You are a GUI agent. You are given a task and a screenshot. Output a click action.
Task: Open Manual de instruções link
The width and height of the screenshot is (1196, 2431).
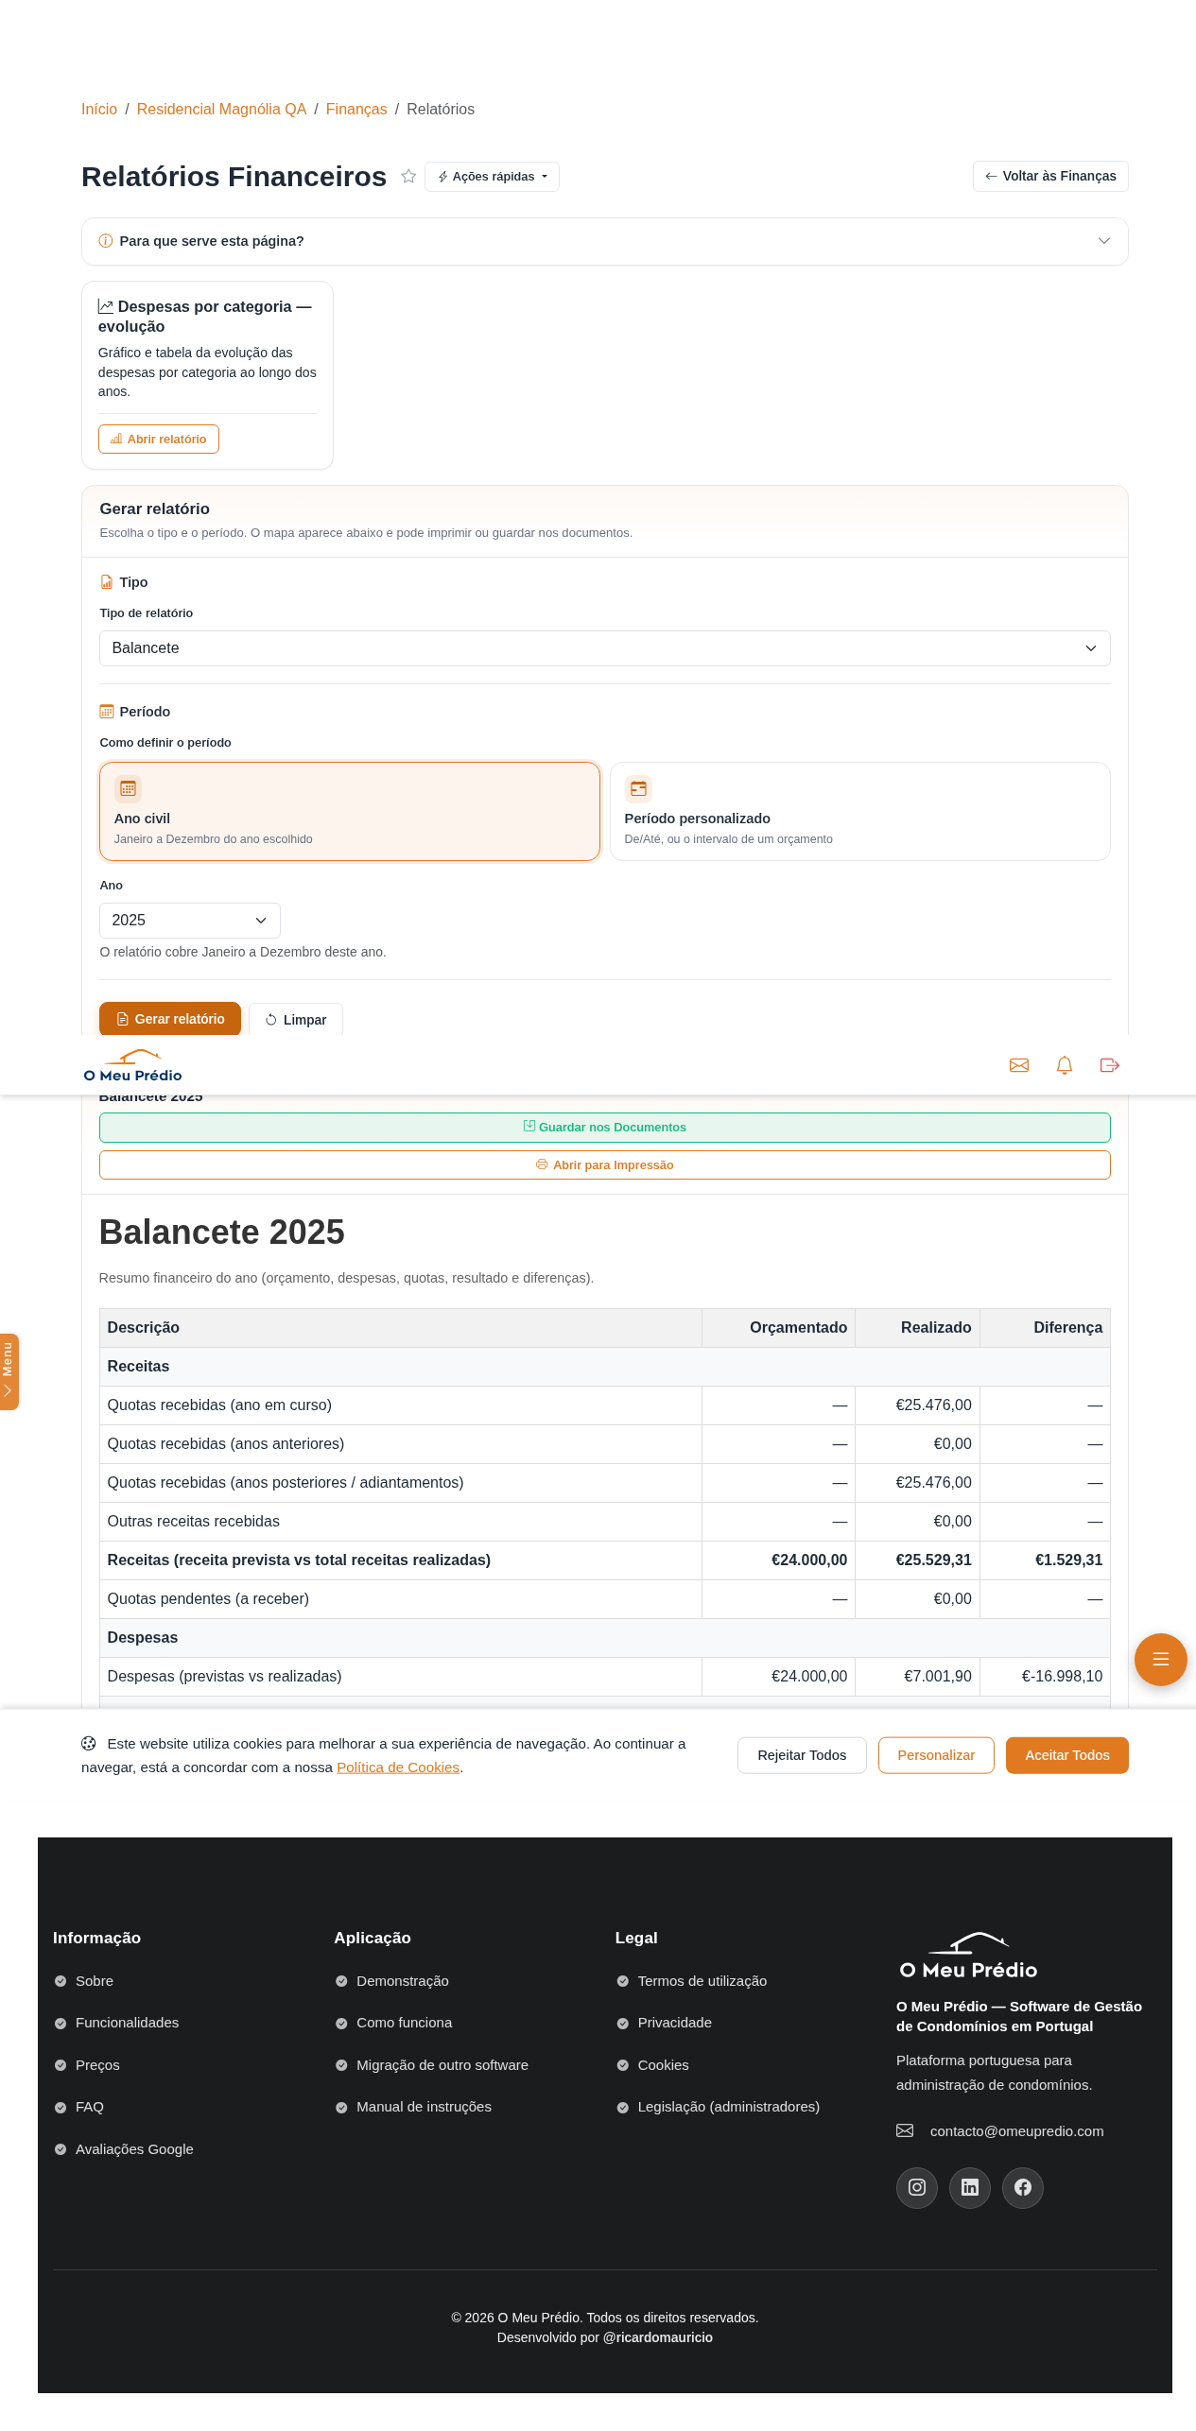(x=424, y=2107)
